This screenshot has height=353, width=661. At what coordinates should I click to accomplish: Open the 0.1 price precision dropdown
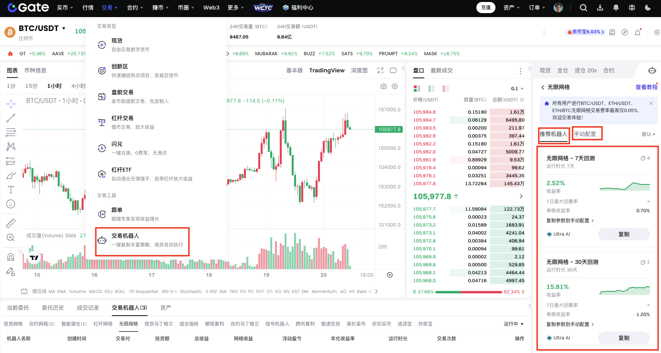(517, 89)
